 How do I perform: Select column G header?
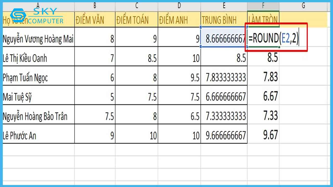(303, 6)
